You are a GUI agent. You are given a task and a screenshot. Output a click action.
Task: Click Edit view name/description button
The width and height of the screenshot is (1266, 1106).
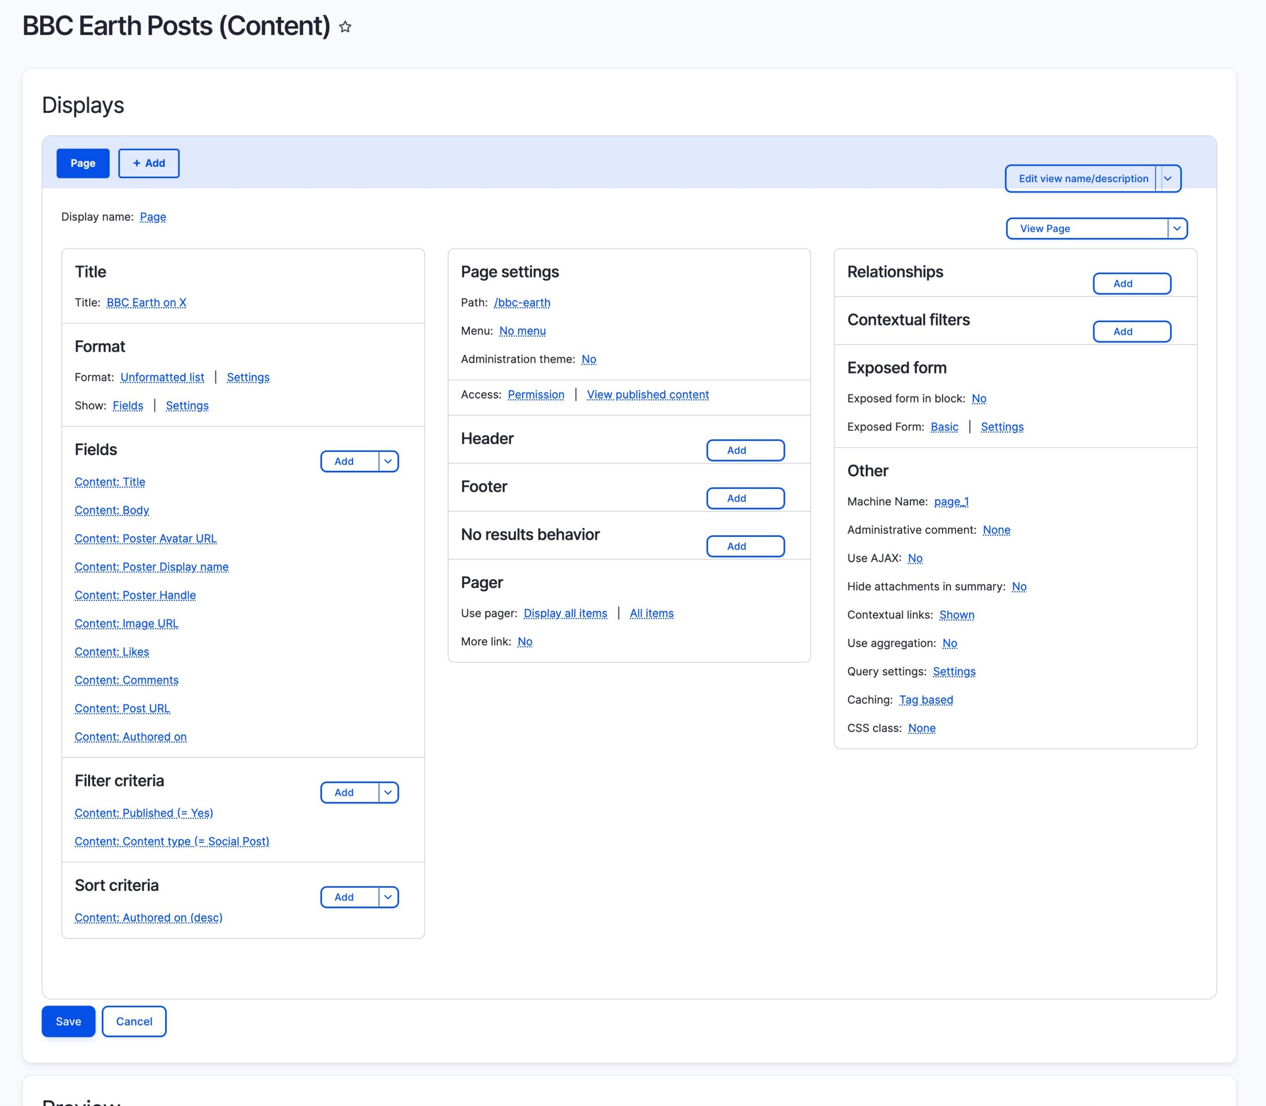[x=1083, y=179]
